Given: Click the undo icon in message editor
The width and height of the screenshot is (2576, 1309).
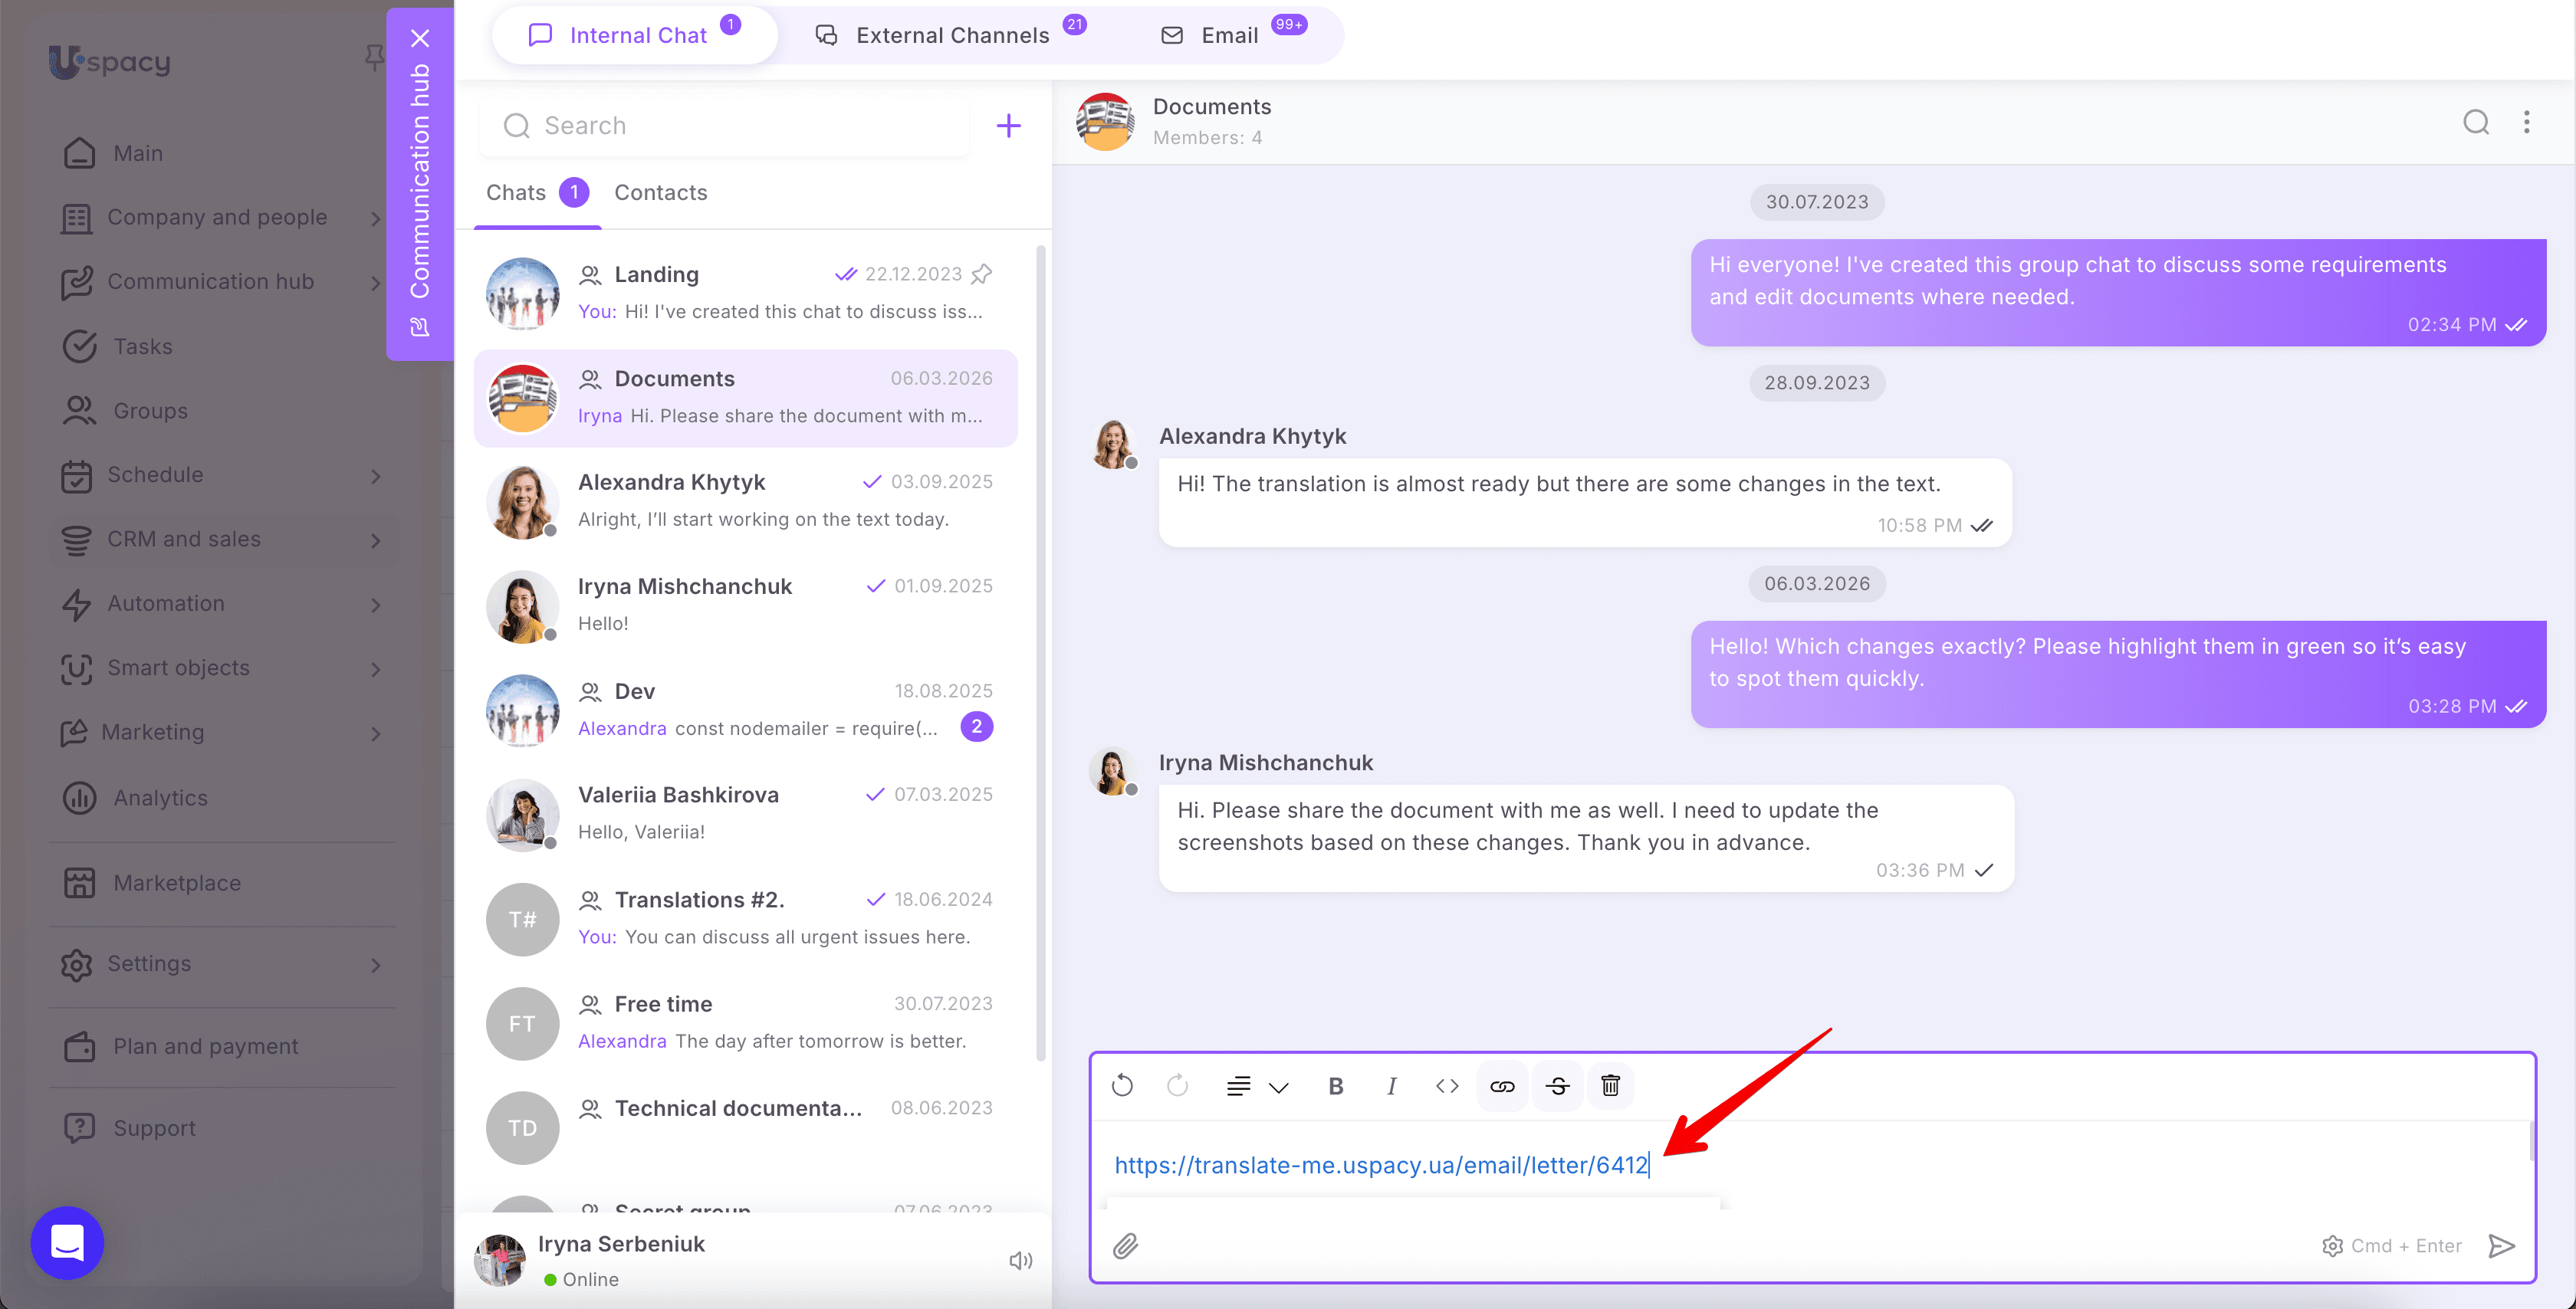Looking at the screenshot, I should pyautogui.click(x=1122, y=1085).
